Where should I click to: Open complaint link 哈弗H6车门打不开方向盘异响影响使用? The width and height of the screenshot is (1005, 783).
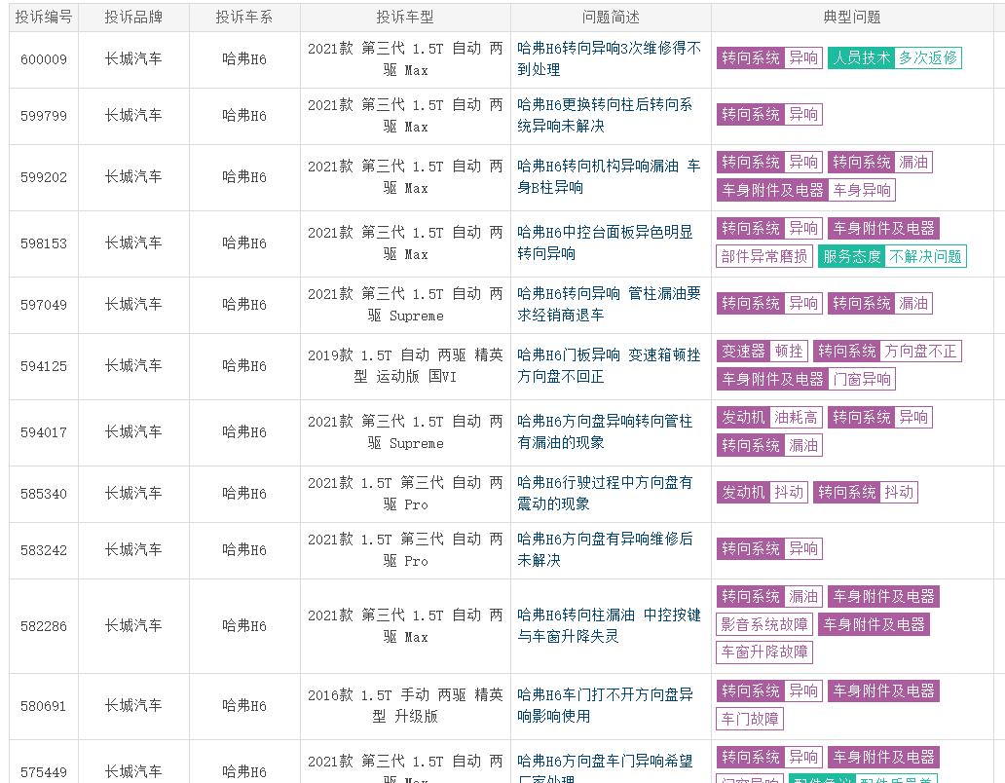pyautogui.click(x=605, y=705)
